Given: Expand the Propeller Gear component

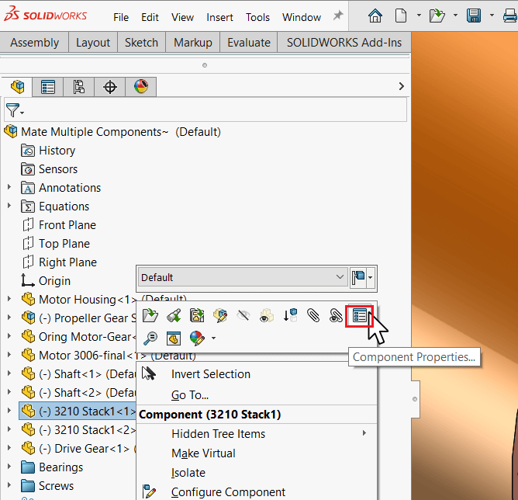Looking at the screenshot, I should click(9, 318).
